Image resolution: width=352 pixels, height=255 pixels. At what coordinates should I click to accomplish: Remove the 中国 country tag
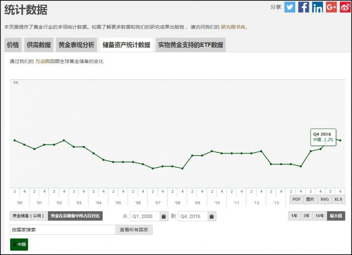pos(14,244)
